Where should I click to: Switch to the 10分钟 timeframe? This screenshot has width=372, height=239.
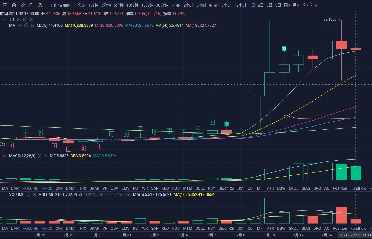[x=132, y=5]
